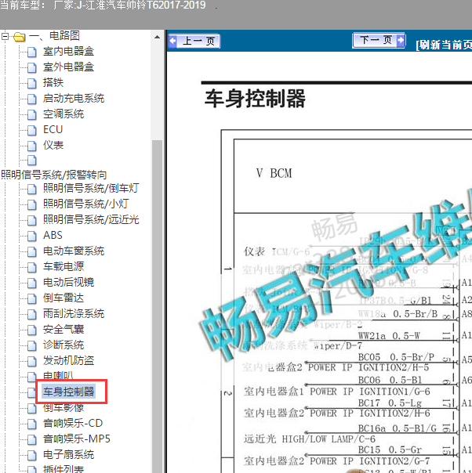Select 发动机防盗 tree entry
Screen dimensions: 472x473
click(x=68, y=361)
